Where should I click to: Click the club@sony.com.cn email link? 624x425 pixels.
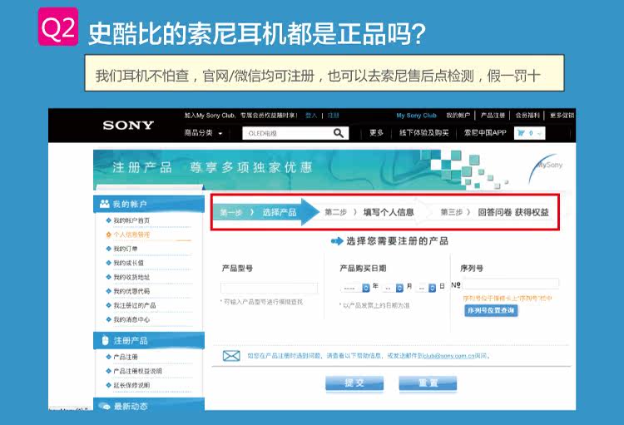449,356
